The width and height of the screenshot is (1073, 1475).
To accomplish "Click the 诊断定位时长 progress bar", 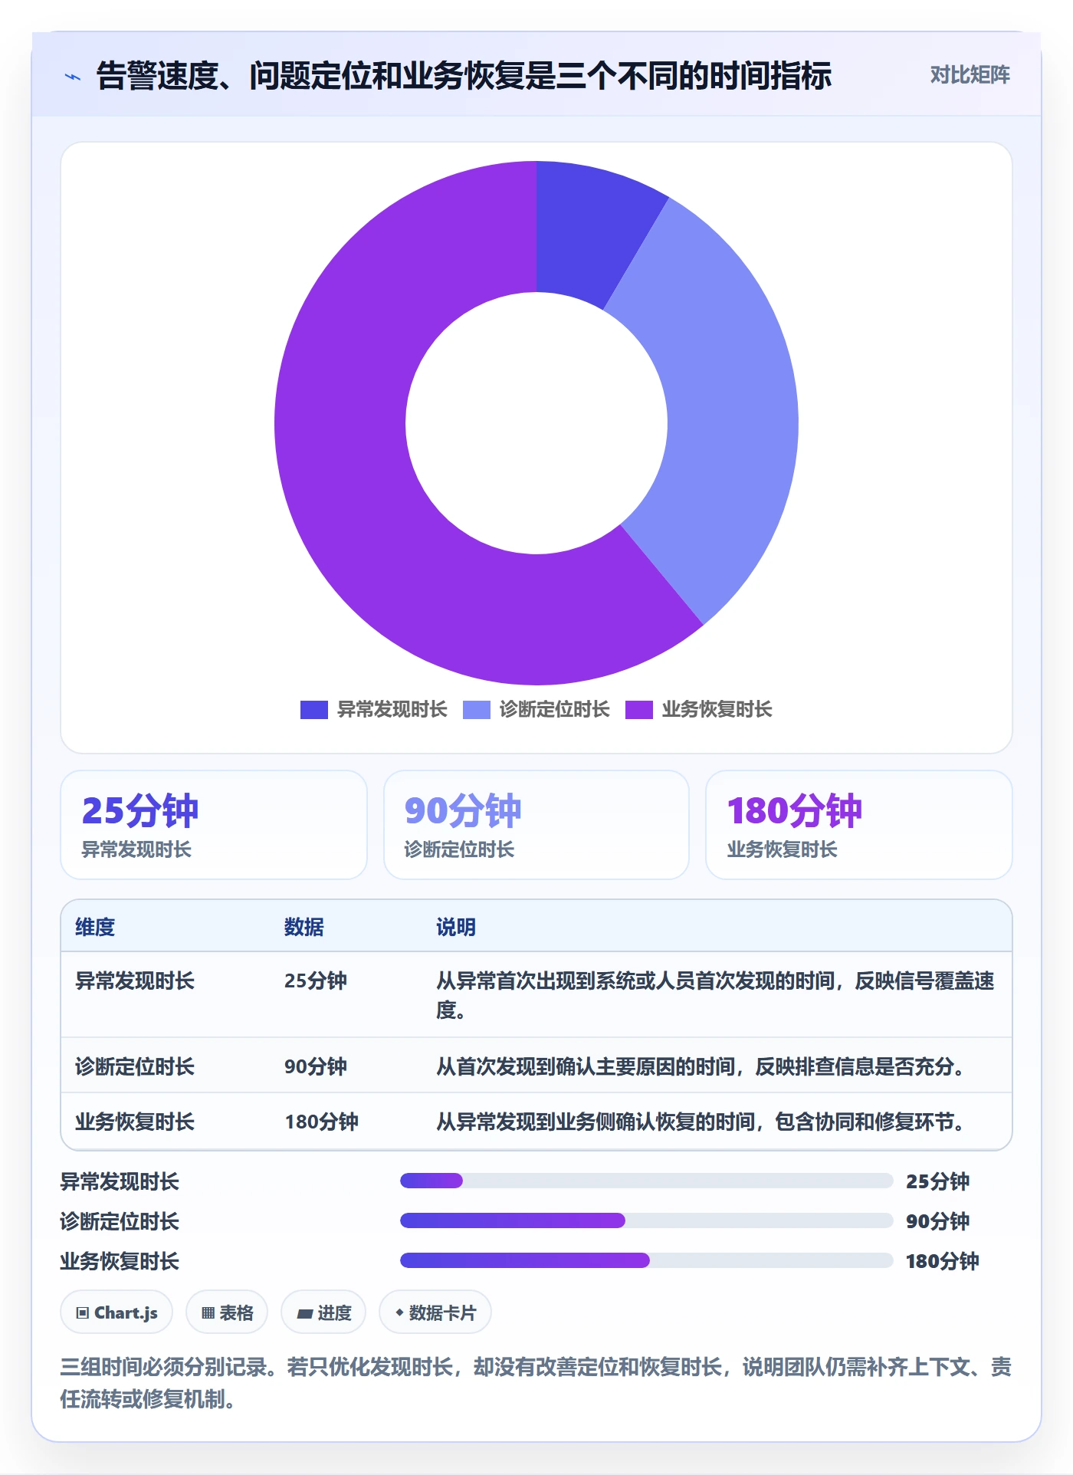I will click(646, 1220).
